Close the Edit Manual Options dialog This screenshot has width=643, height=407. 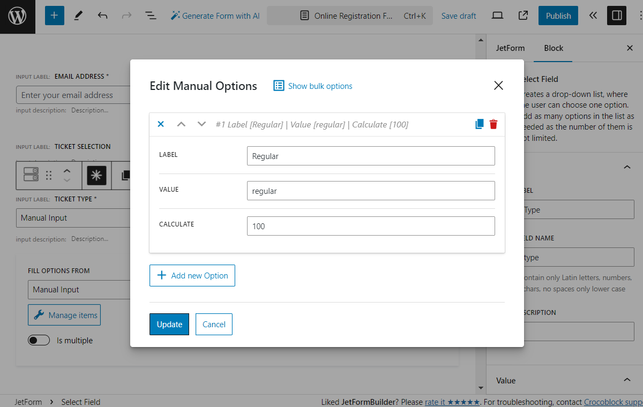pos(498,85)
